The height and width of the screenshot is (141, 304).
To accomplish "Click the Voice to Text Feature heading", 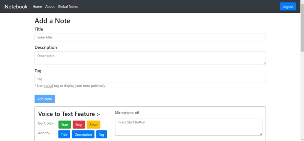I will pyautogui.click(x=69, y=114).
